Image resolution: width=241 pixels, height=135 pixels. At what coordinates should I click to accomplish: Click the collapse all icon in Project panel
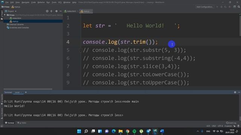coord(51,11)
